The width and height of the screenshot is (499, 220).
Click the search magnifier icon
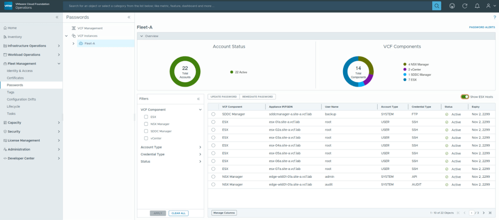pyautogui.click(x=437, y=6)
